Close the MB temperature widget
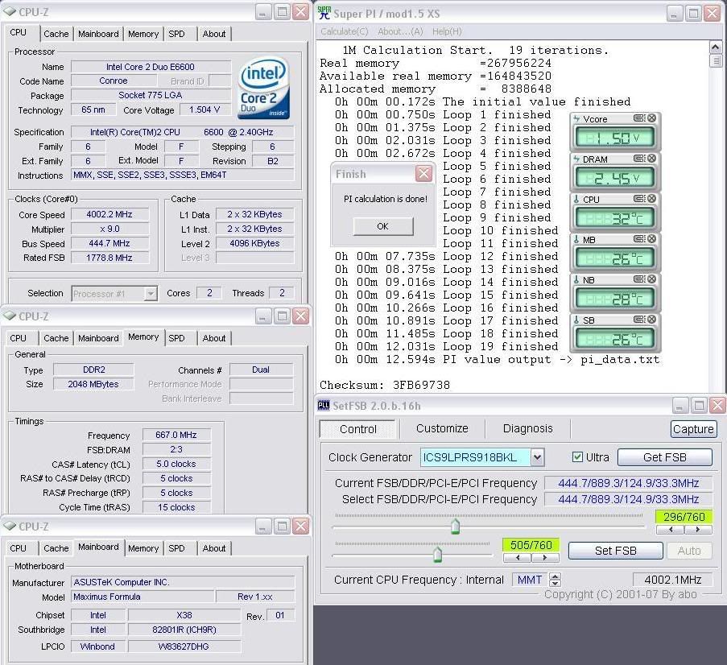 tap(651, 239)
